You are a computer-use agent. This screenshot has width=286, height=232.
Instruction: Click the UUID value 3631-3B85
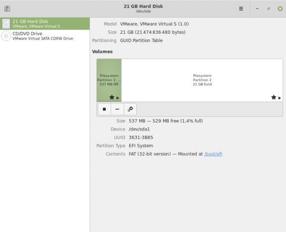click(x=141, y=137)
